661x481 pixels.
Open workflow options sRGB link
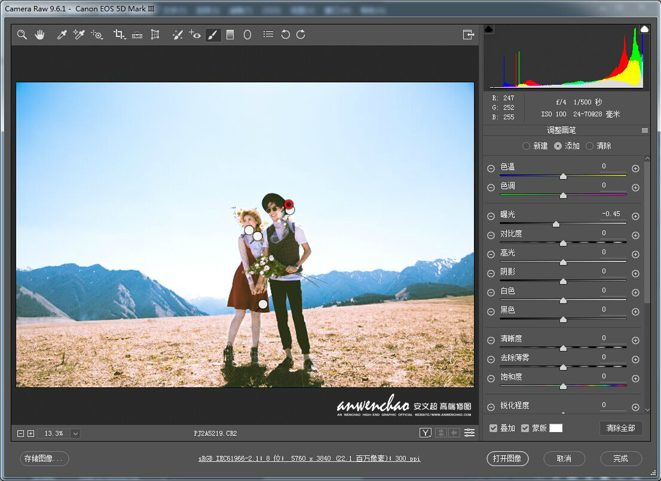click(310, 459)
